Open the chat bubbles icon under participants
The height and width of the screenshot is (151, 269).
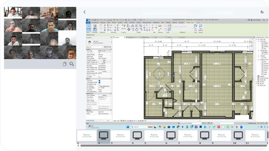[71, 64]
